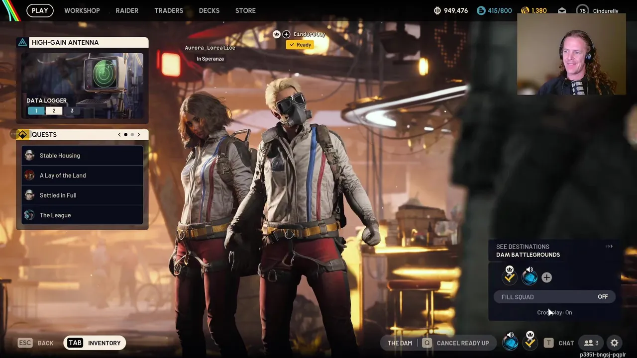637x358 pixels.
Task: Click the Stable Housing trader portrait icon
Action: coord(29,156)
